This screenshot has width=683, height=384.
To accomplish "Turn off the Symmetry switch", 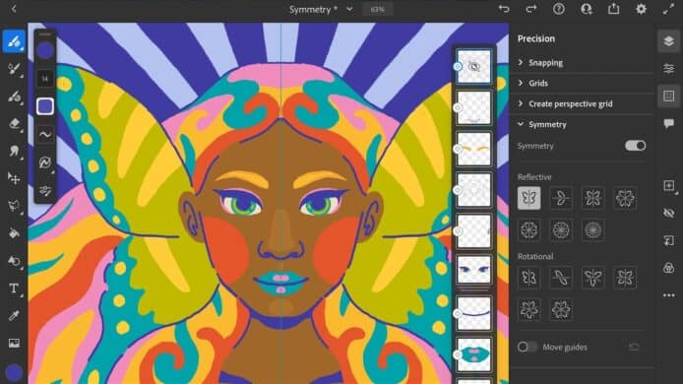I will (x=635, y=146).
